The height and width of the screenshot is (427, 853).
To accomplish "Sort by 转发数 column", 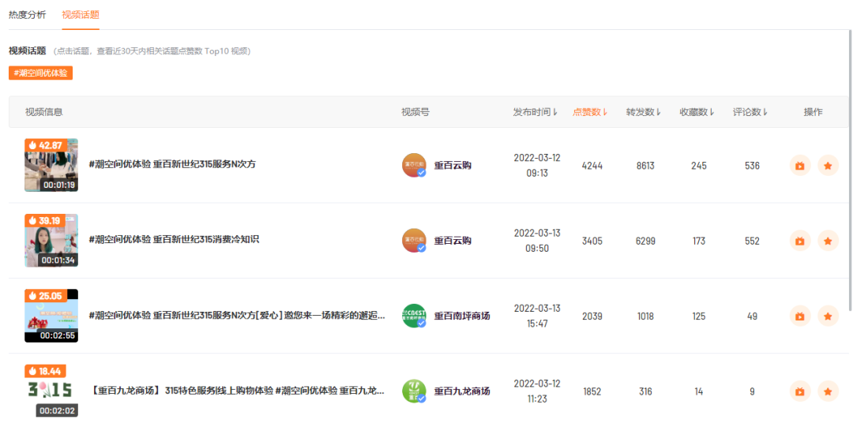I will click(x=644, y=112).
